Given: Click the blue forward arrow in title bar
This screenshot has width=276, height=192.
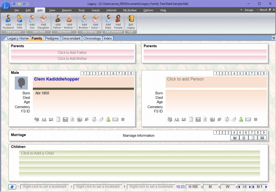Looking at the screenshot, I should coord(25,4).
